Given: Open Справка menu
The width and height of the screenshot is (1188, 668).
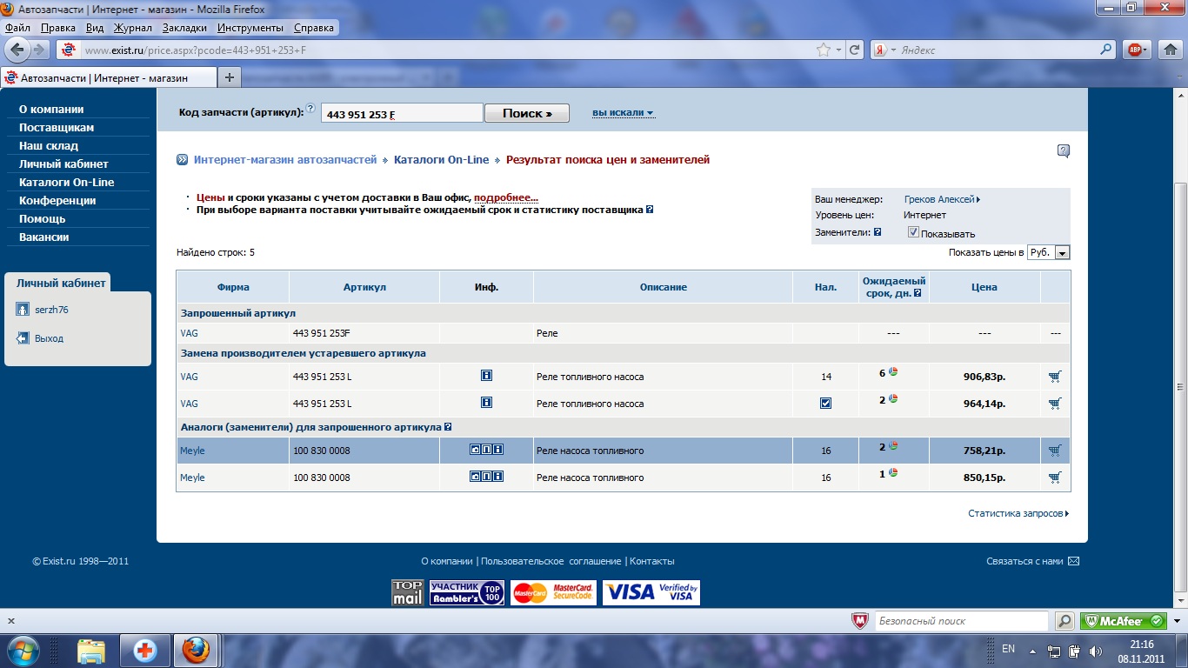Looking at the screenshot, I should (x=313, y=28).
